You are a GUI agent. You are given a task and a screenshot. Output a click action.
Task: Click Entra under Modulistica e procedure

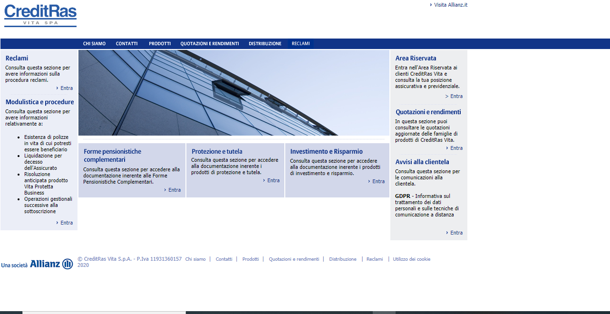pos(66,223)
